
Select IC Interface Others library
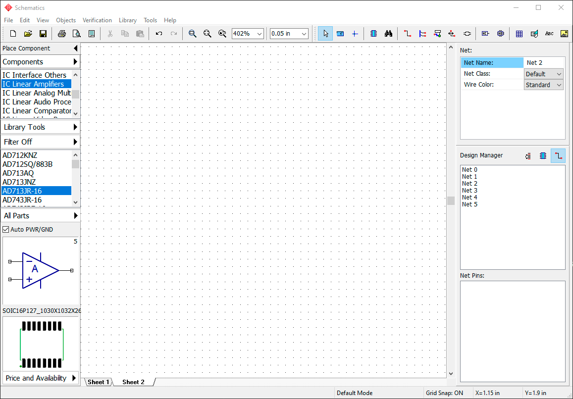click(x=37, y=75)
